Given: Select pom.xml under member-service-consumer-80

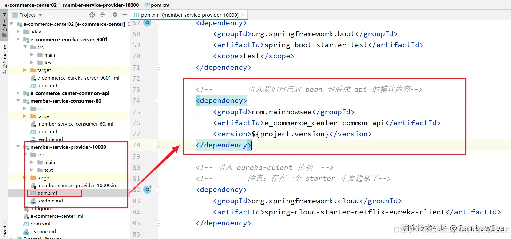Looking at the screenshot, I should click(x=47, y=131).
